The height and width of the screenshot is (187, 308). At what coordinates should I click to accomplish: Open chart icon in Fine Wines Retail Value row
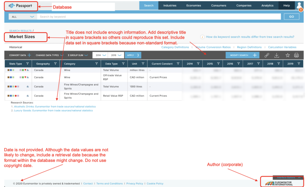tap(28, 96)
